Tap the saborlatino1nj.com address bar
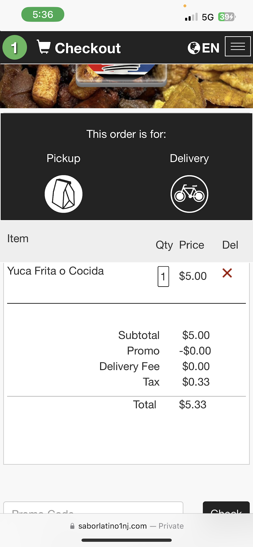The image size is (253, 547). click(x=112, y=526)
